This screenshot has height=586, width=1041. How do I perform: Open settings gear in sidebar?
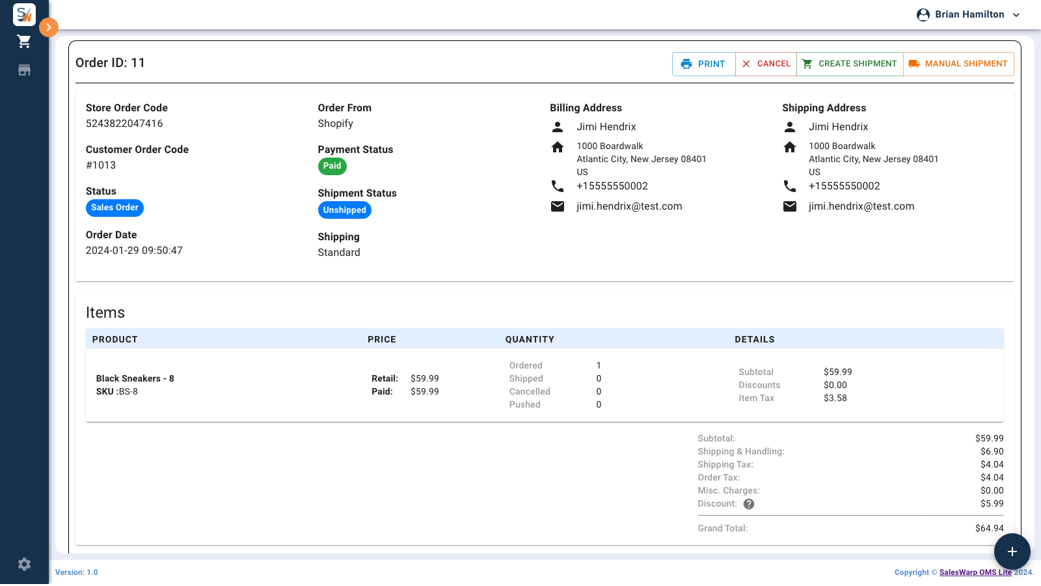pos(24,565)
